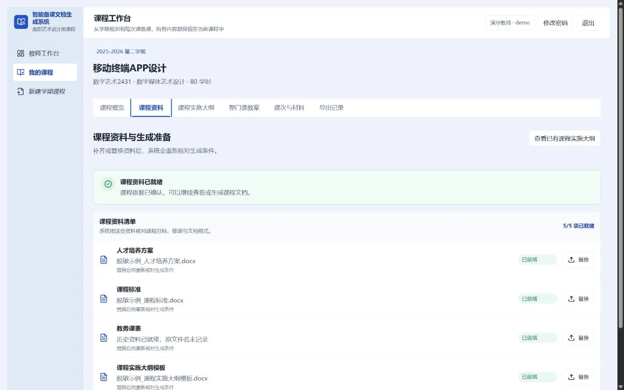Click the 已就绪 badge for 人才培养方案
The width and height of the screenshot is (624, 390).
click(x=537, y=260)
